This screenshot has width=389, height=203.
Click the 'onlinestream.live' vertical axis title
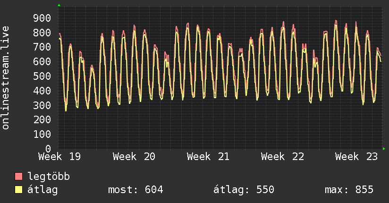6,78
